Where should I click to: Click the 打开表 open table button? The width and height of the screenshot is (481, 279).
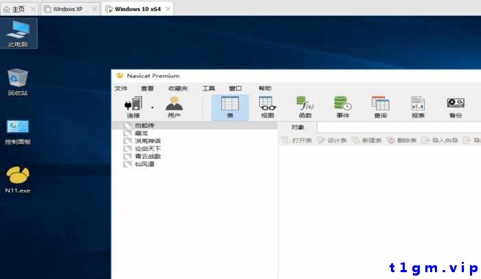(297, 140)
